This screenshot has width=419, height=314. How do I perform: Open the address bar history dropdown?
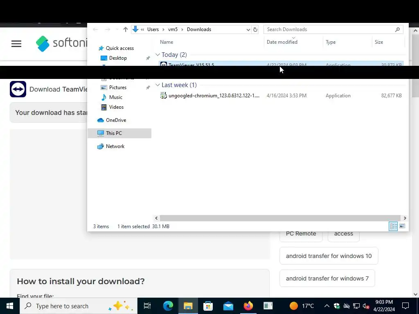248,29
